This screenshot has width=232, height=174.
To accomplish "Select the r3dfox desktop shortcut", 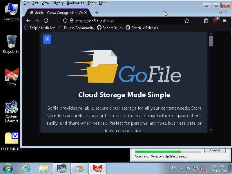I will (11, 77).
